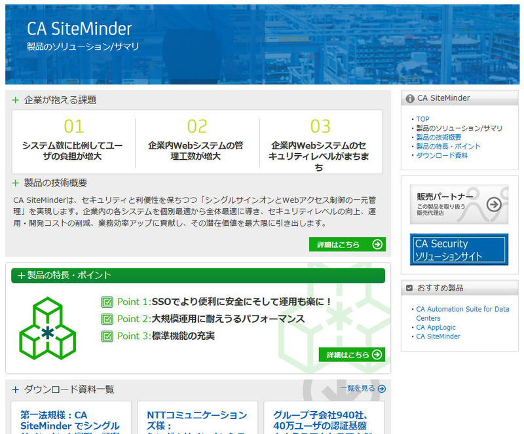This screenshot has height=434, width=524.
Task: Click the info icon beside CA SiteMinder sidebar title
Action: pos(410,99)
